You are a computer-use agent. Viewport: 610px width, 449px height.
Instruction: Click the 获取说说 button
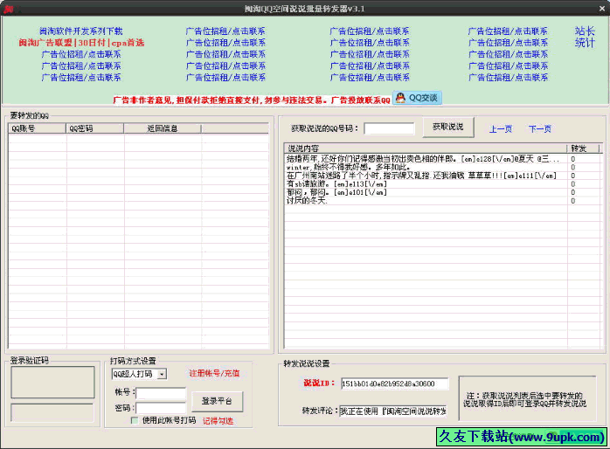click(x=448, y=128)
